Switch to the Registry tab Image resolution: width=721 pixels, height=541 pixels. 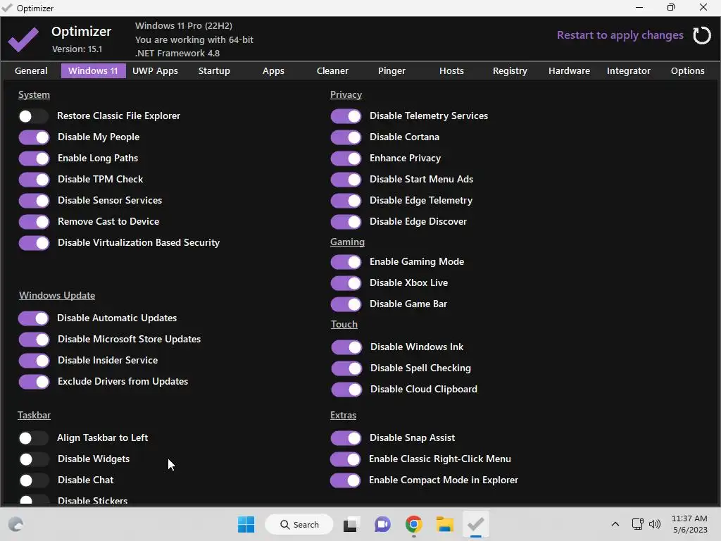(510, 71)
